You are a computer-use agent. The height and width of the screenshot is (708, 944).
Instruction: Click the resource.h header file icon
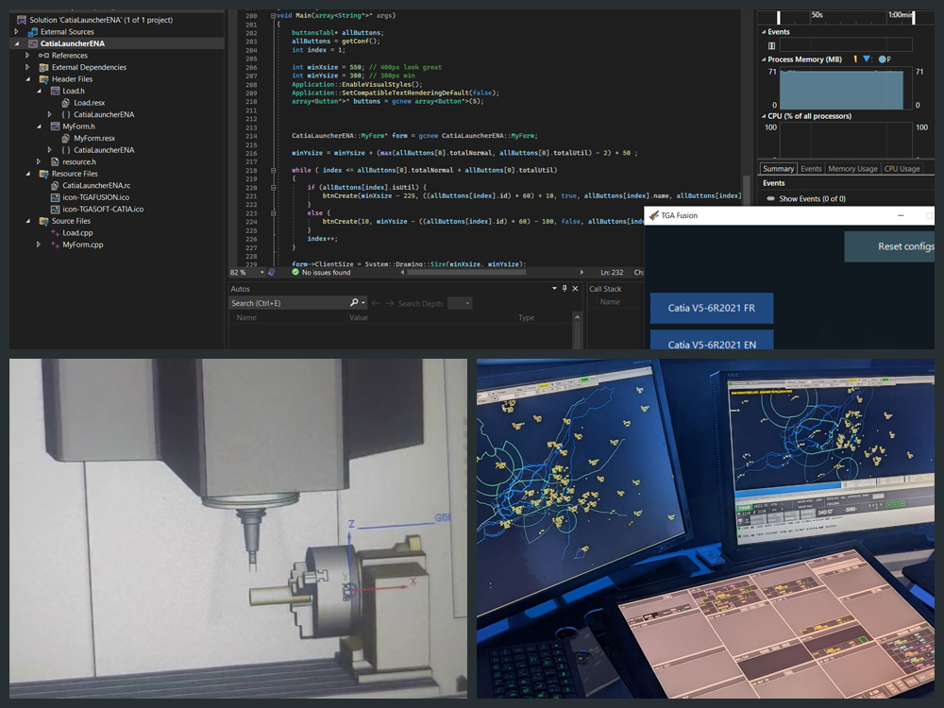(x=56, y=162)
